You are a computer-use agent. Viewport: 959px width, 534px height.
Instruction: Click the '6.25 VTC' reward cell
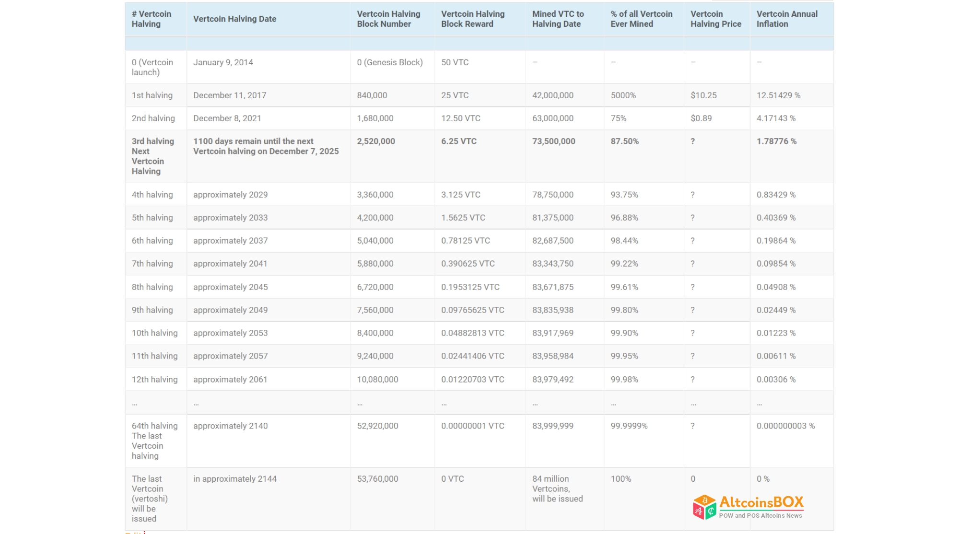coord(459,141)
